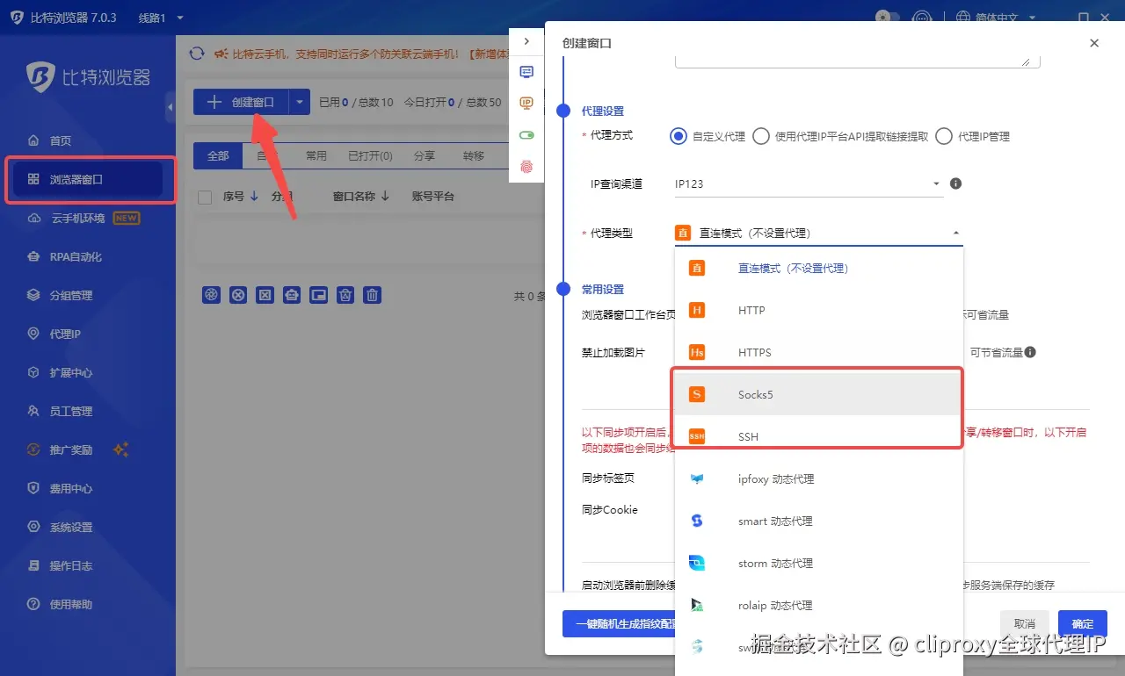
Task: Click the 确定 confirm button
Action: click(x=1083, y=624)
